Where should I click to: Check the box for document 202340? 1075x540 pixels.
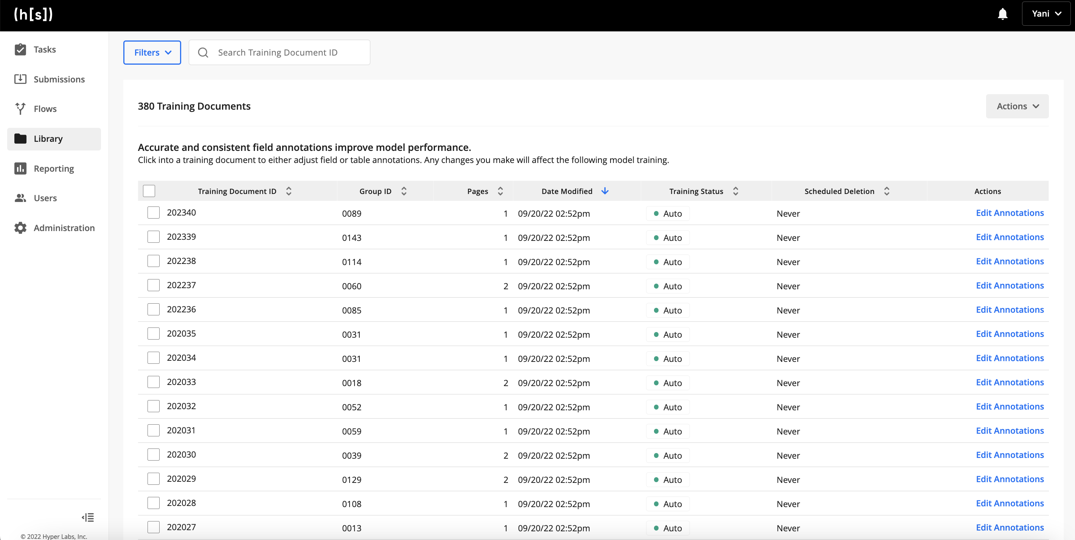pyautogui.click(x=154, y=213)
